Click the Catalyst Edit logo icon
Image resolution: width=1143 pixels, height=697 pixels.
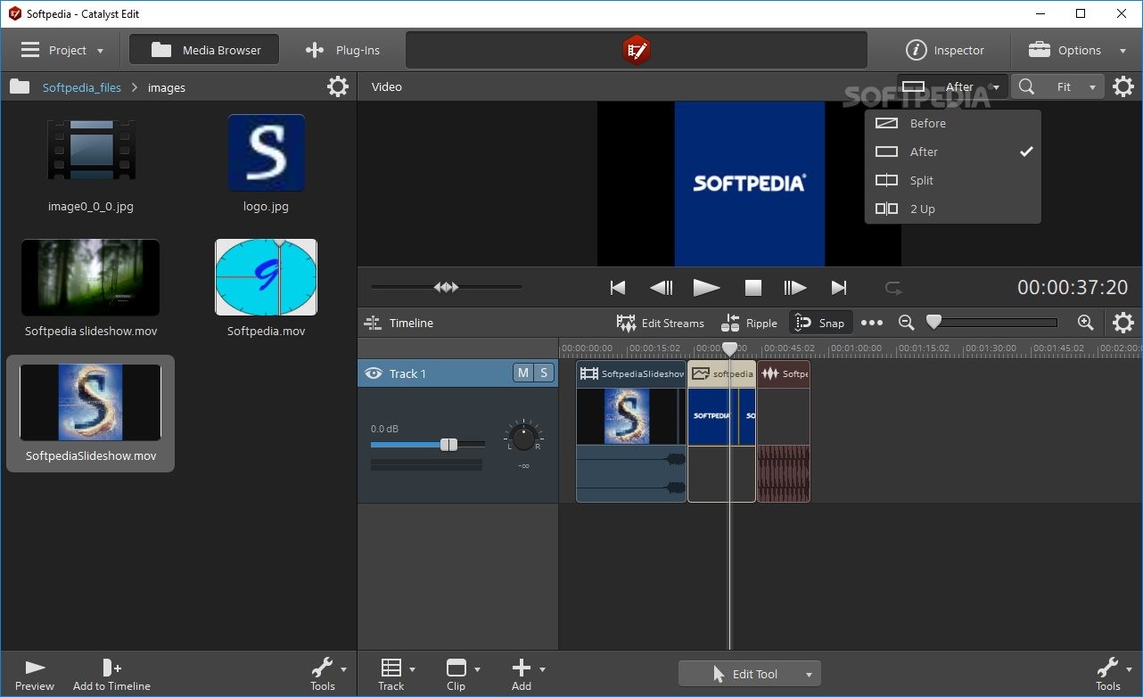pos(636,50)
